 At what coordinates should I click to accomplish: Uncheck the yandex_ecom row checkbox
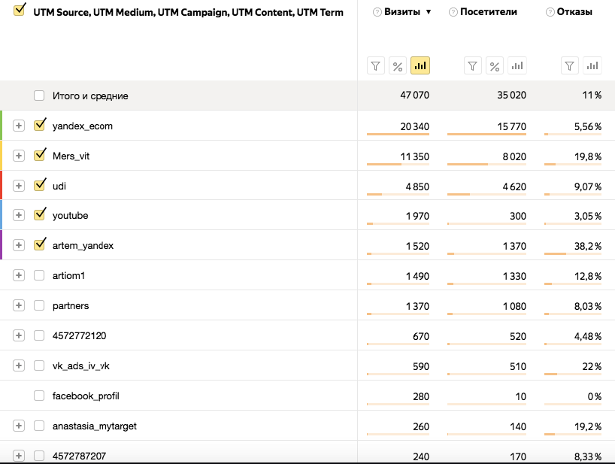coord(39,125)
